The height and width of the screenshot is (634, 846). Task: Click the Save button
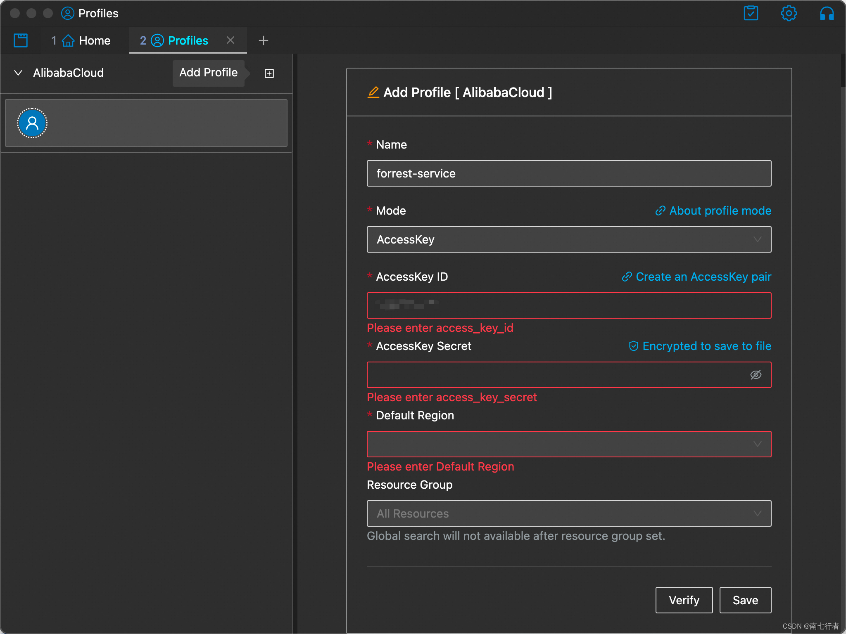point(745,600)
